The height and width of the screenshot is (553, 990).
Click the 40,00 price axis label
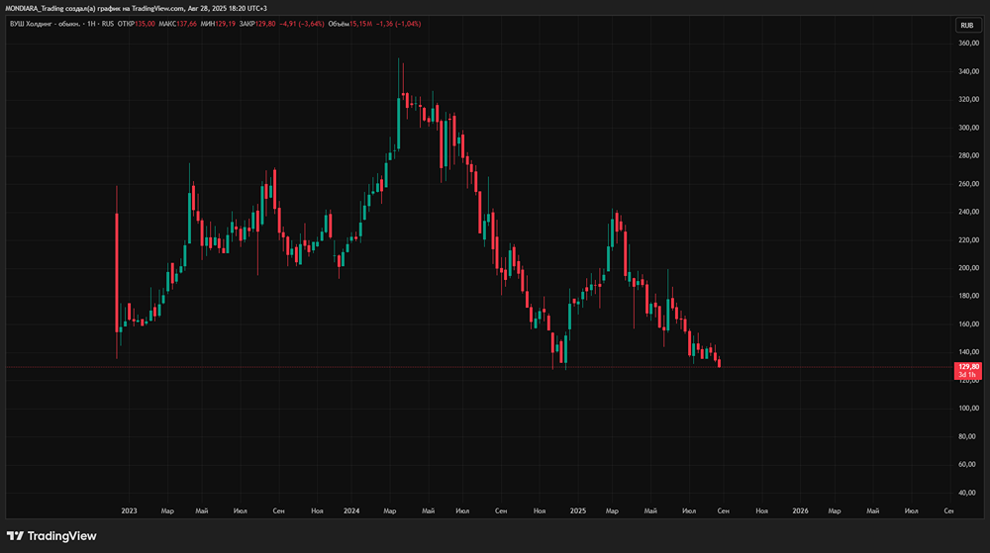[968, 493]
